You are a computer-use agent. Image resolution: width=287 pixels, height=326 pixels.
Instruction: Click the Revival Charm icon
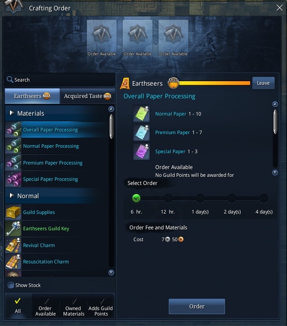click(x=13, y=245)
